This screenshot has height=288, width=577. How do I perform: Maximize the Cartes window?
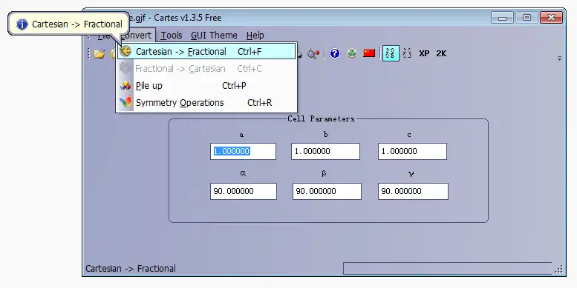coord(527,18)
